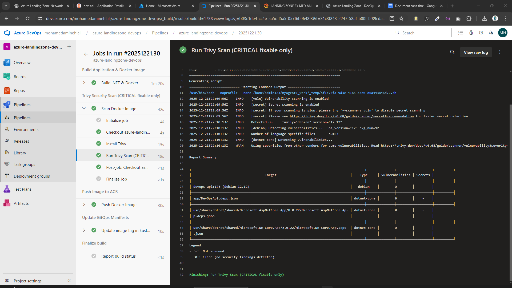Switch to the Home - Microsoft Azure tab
The width and height of the screenshot is (512, 288).
coord(163,6)
